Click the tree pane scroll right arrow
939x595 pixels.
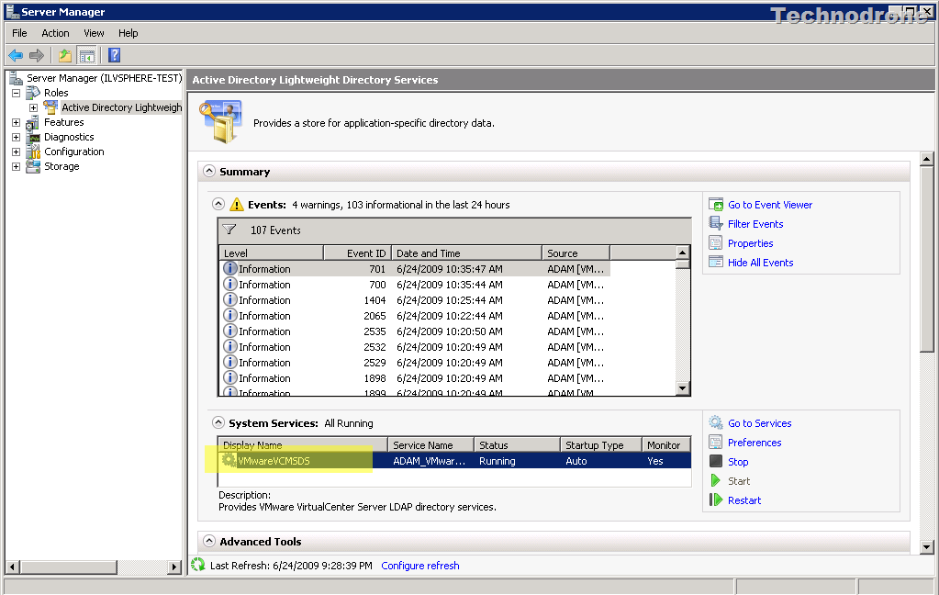click(174, 567)
